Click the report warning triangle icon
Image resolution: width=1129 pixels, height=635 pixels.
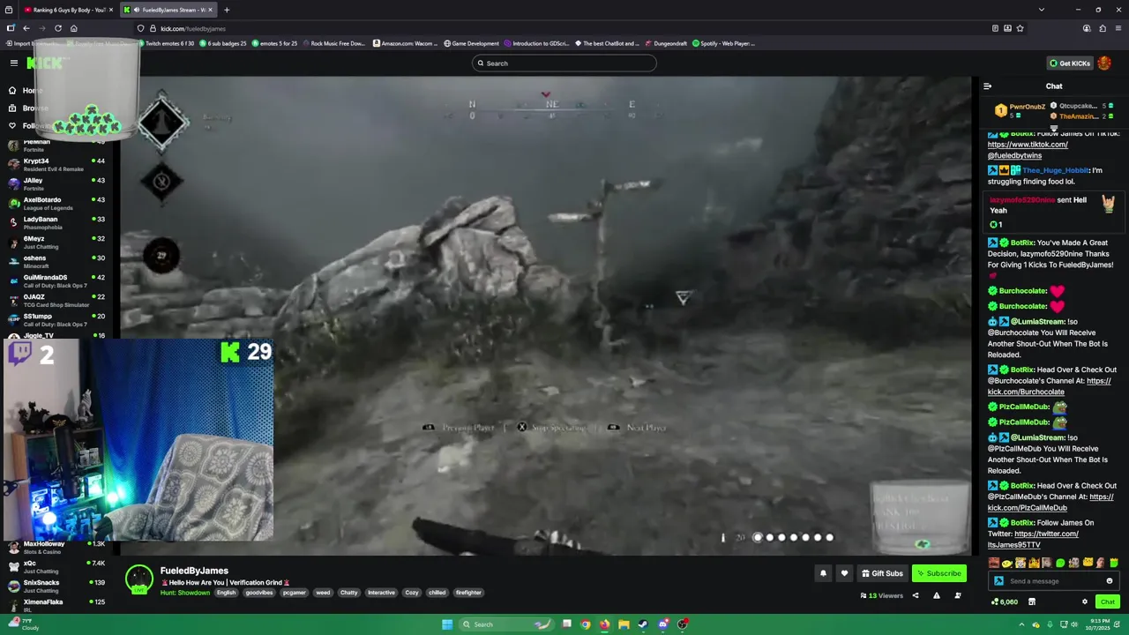click(936, 595)
